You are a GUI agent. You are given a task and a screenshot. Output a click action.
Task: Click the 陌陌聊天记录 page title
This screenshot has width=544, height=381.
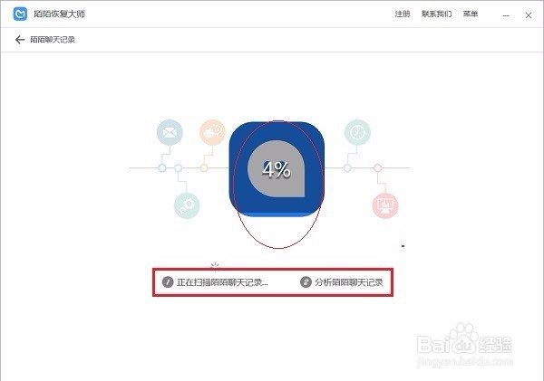tap(53, 40)
